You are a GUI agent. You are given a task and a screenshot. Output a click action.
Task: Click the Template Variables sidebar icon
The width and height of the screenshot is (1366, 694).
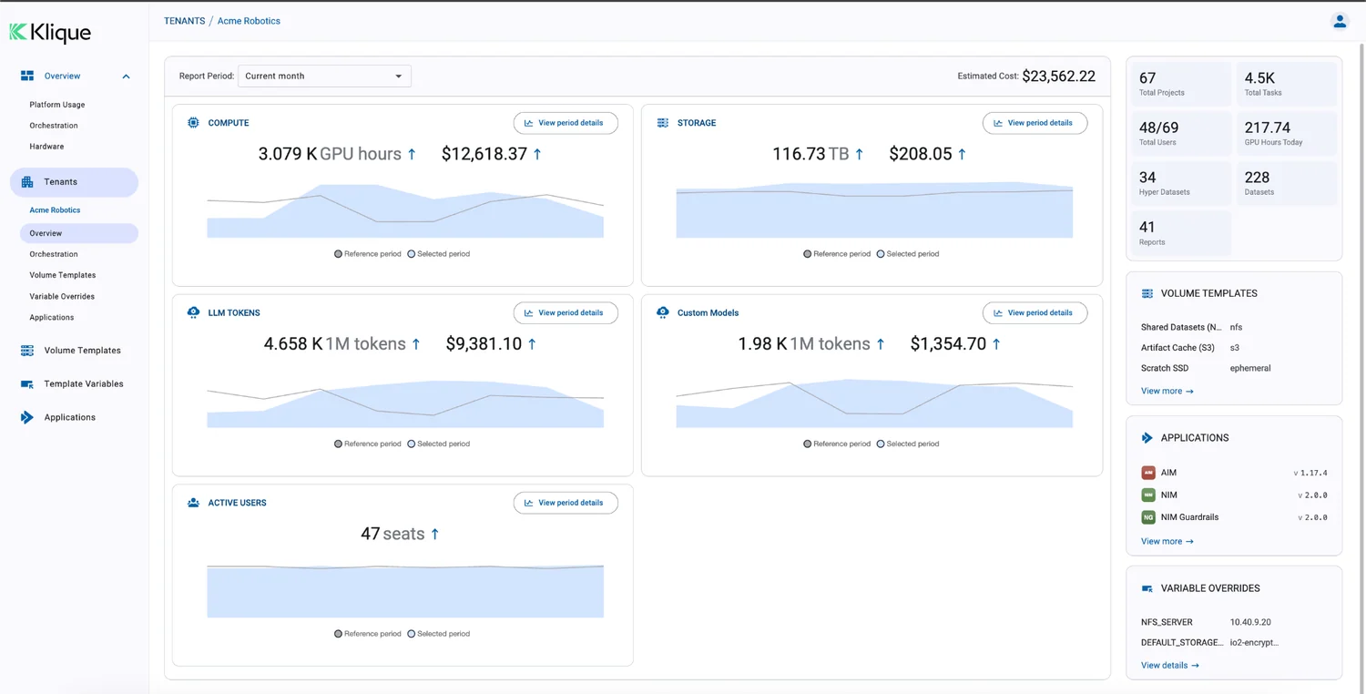point(27,383)
